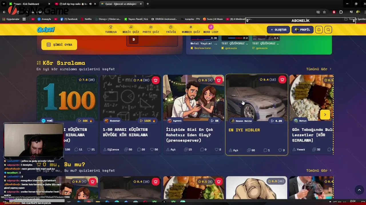
Task: Click the 4.2K play count badge
Action: click(x=277, y=121)
